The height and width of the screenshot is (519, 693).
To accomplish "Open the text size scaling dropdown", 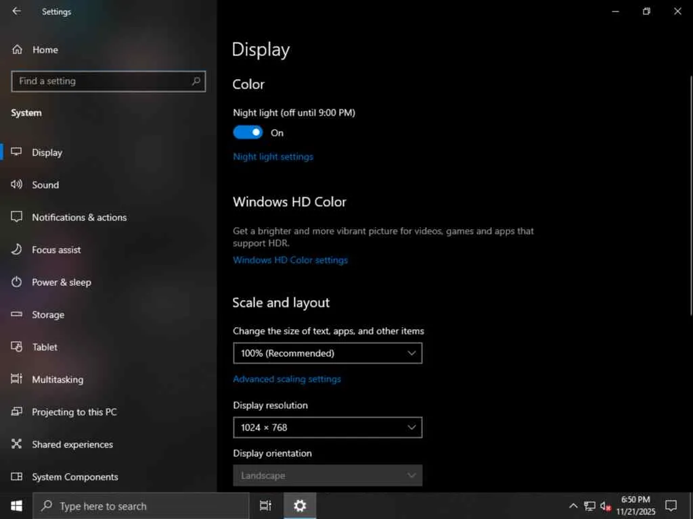I will pyautogui.click(x=328, y=353).
